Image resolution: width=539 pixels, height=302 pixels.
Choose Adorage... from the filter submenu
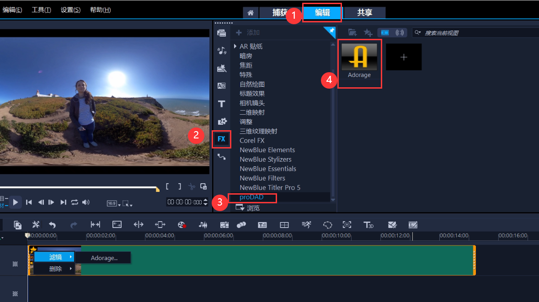104,258
